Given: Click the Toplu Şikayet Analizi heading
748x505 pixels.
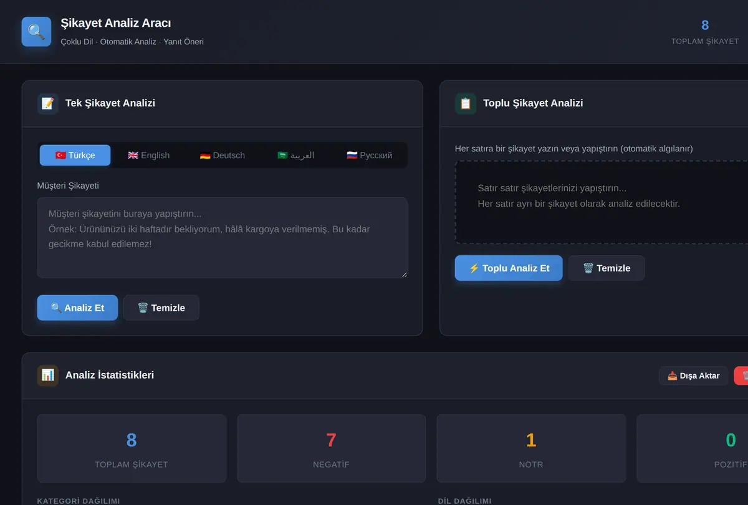Looking at the screenshot, I should coord(533,103).
